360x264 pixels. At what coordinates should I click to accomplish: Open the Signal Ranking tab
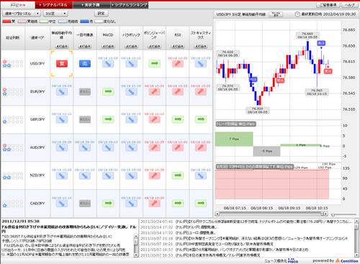pyautogui.click(x=130, y=5)
